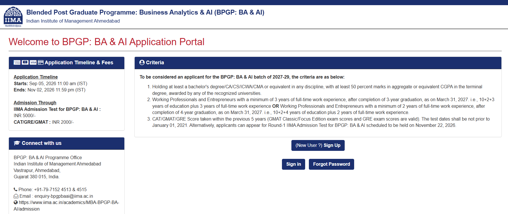This screenshot has height=214, width=508.
Task: Click the envelope icon beside Email
Action: pyautogui.click(x=16, y=196)
